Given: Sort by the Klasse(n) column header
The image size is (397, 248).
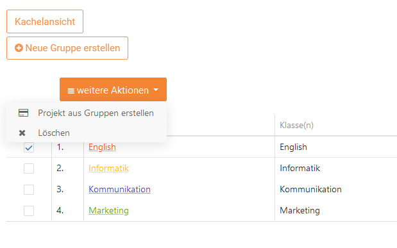Looking at the screenshot, I should (296, 125).
